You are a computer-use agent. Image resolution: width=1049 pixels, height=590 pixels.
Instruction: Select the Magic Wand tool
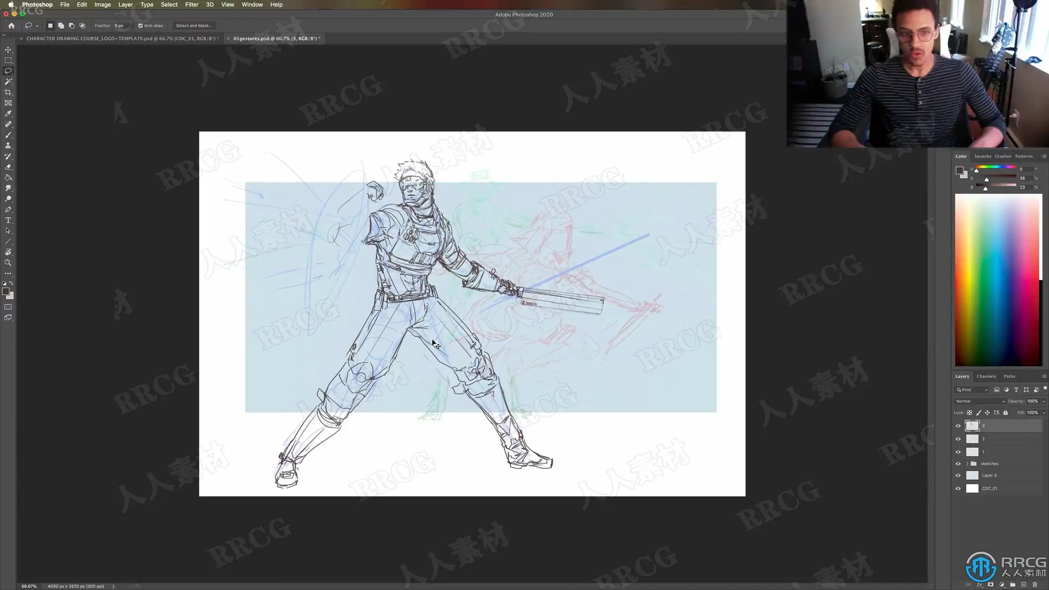pyautogui.click(x=8, y=82)
